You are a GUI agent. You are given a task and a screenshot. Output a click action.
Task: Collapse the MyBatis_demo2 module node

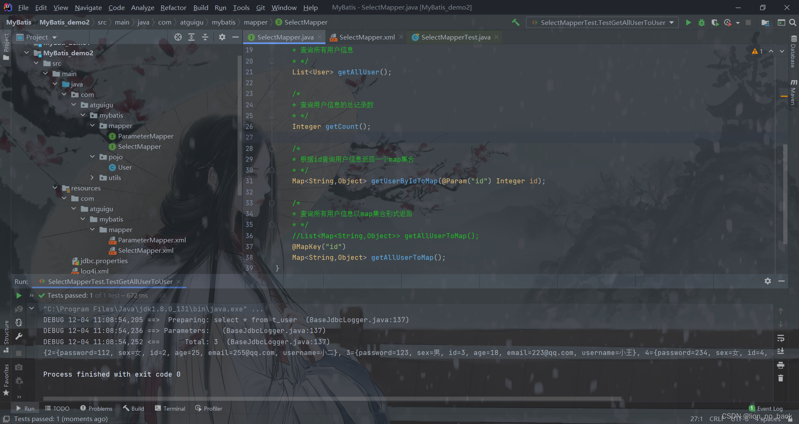(27, 53)
